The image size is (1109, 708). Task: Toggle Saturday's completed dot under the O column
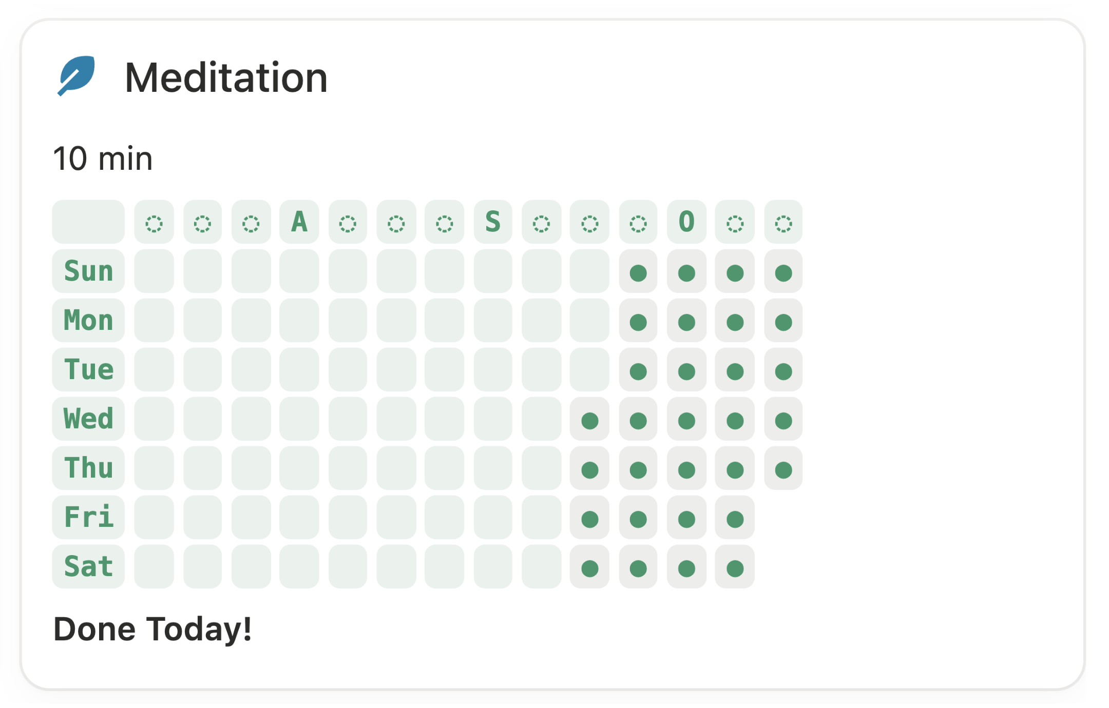[x=686, y=568]
